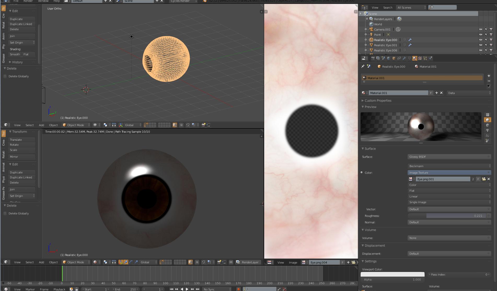Click Mirror button in transform panel

point(22,157)
